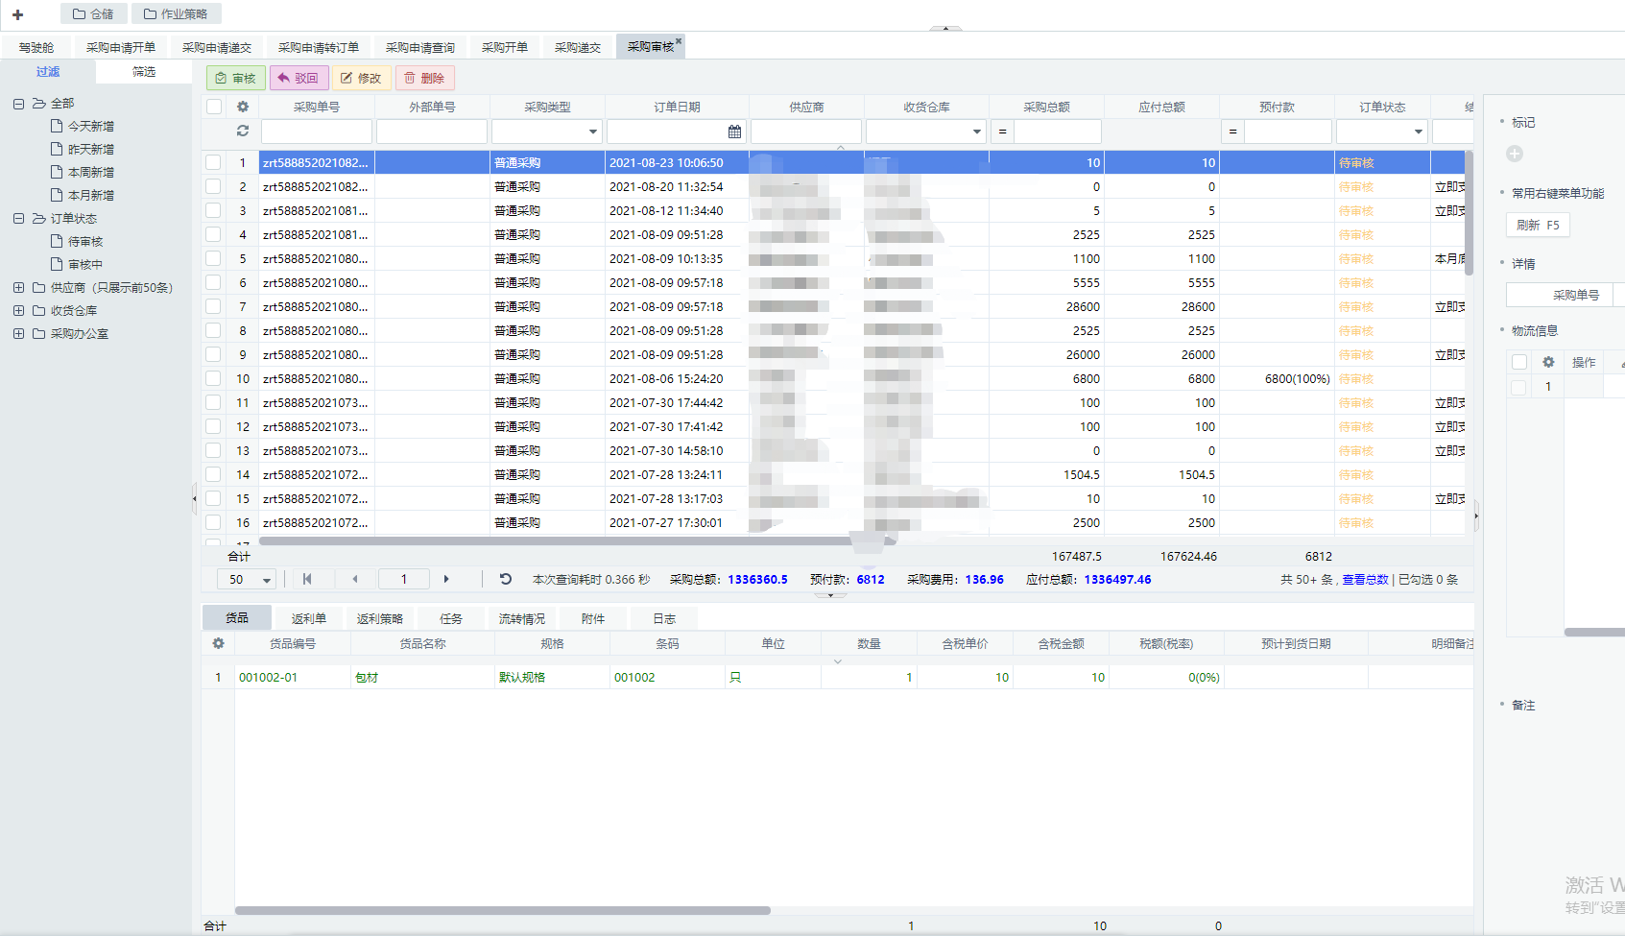Check the box for row 10
1625x936 pixels.
pyautogui.click(x=213, y=379)
